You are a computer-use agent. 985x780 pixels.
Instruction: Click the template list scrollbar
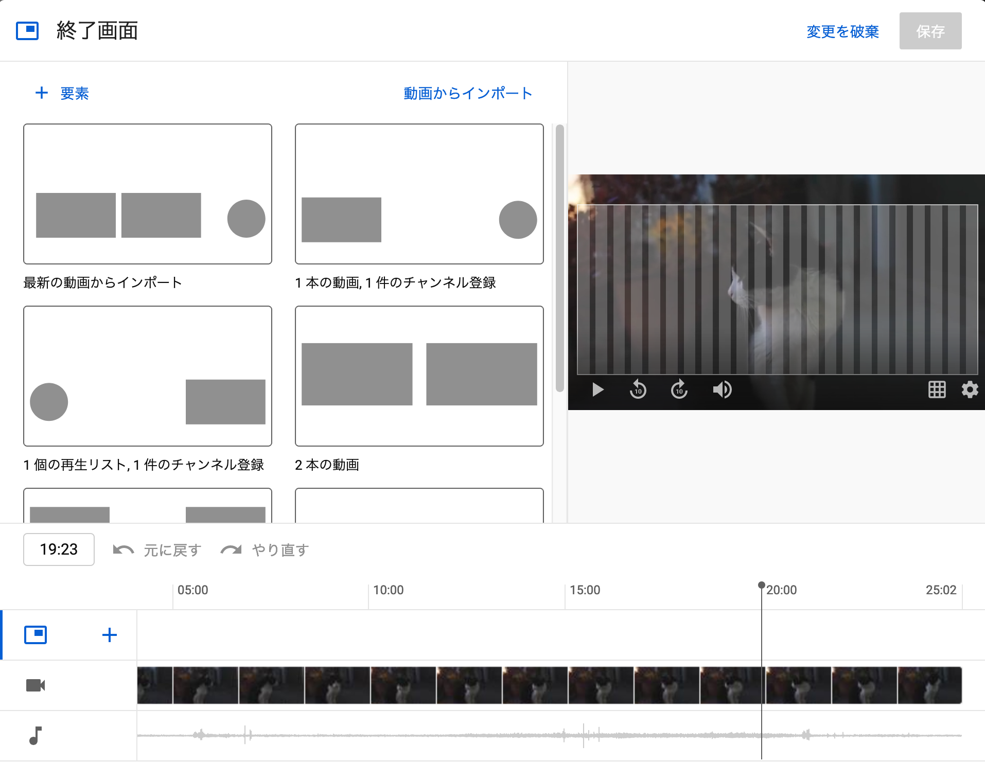click(559, 258)
